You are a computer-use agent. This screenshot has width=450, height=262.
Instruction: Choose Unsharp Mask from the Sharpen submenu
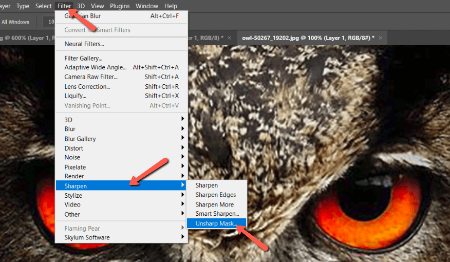click(x=216, y=223)
